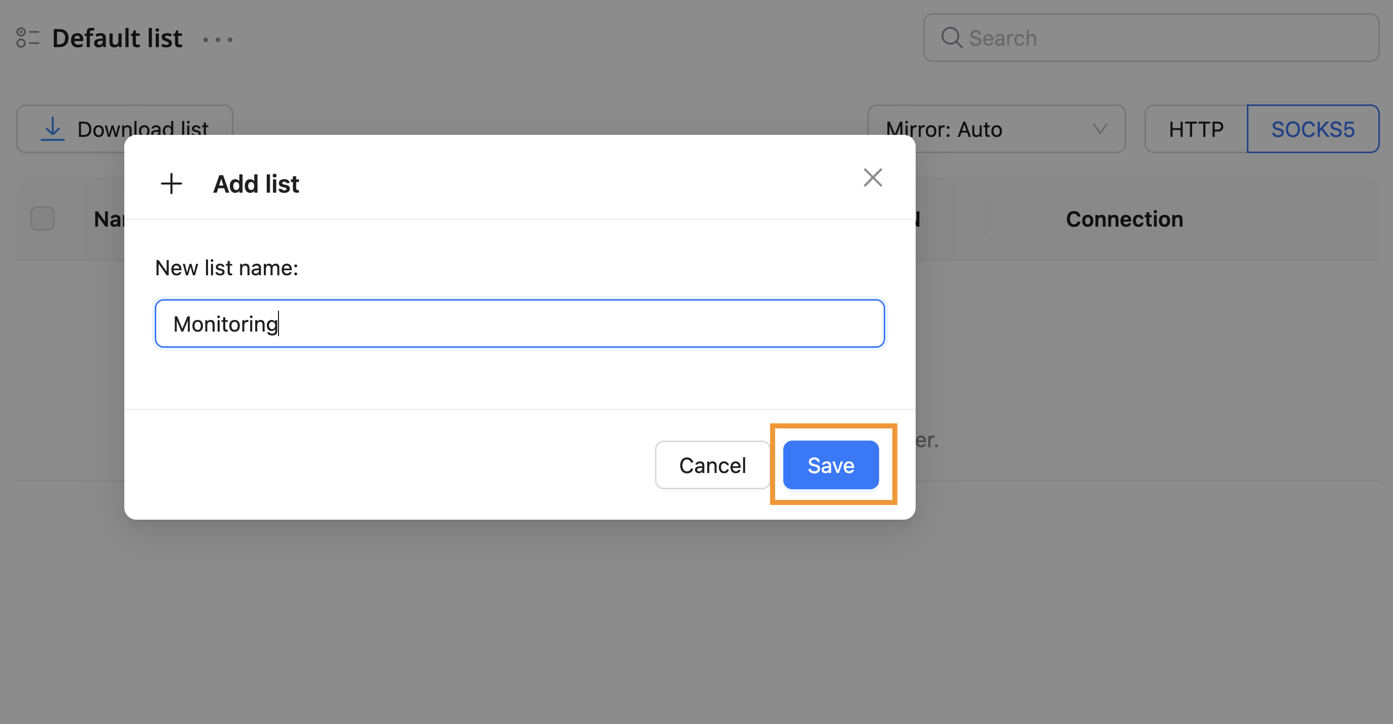The width and height of the screenshot is (1393, 724).
Task: Click the plus icon in Add list dialog
Action: pyautogui.click(x=171, y=184)
